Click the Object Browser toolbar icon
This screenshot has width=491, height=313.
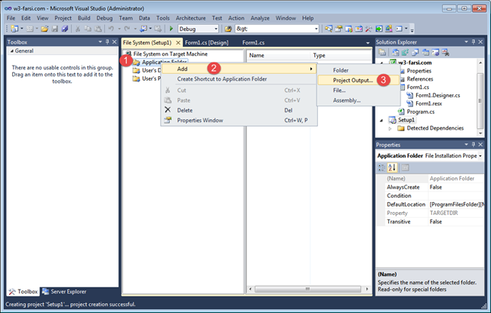pos(359,29)
